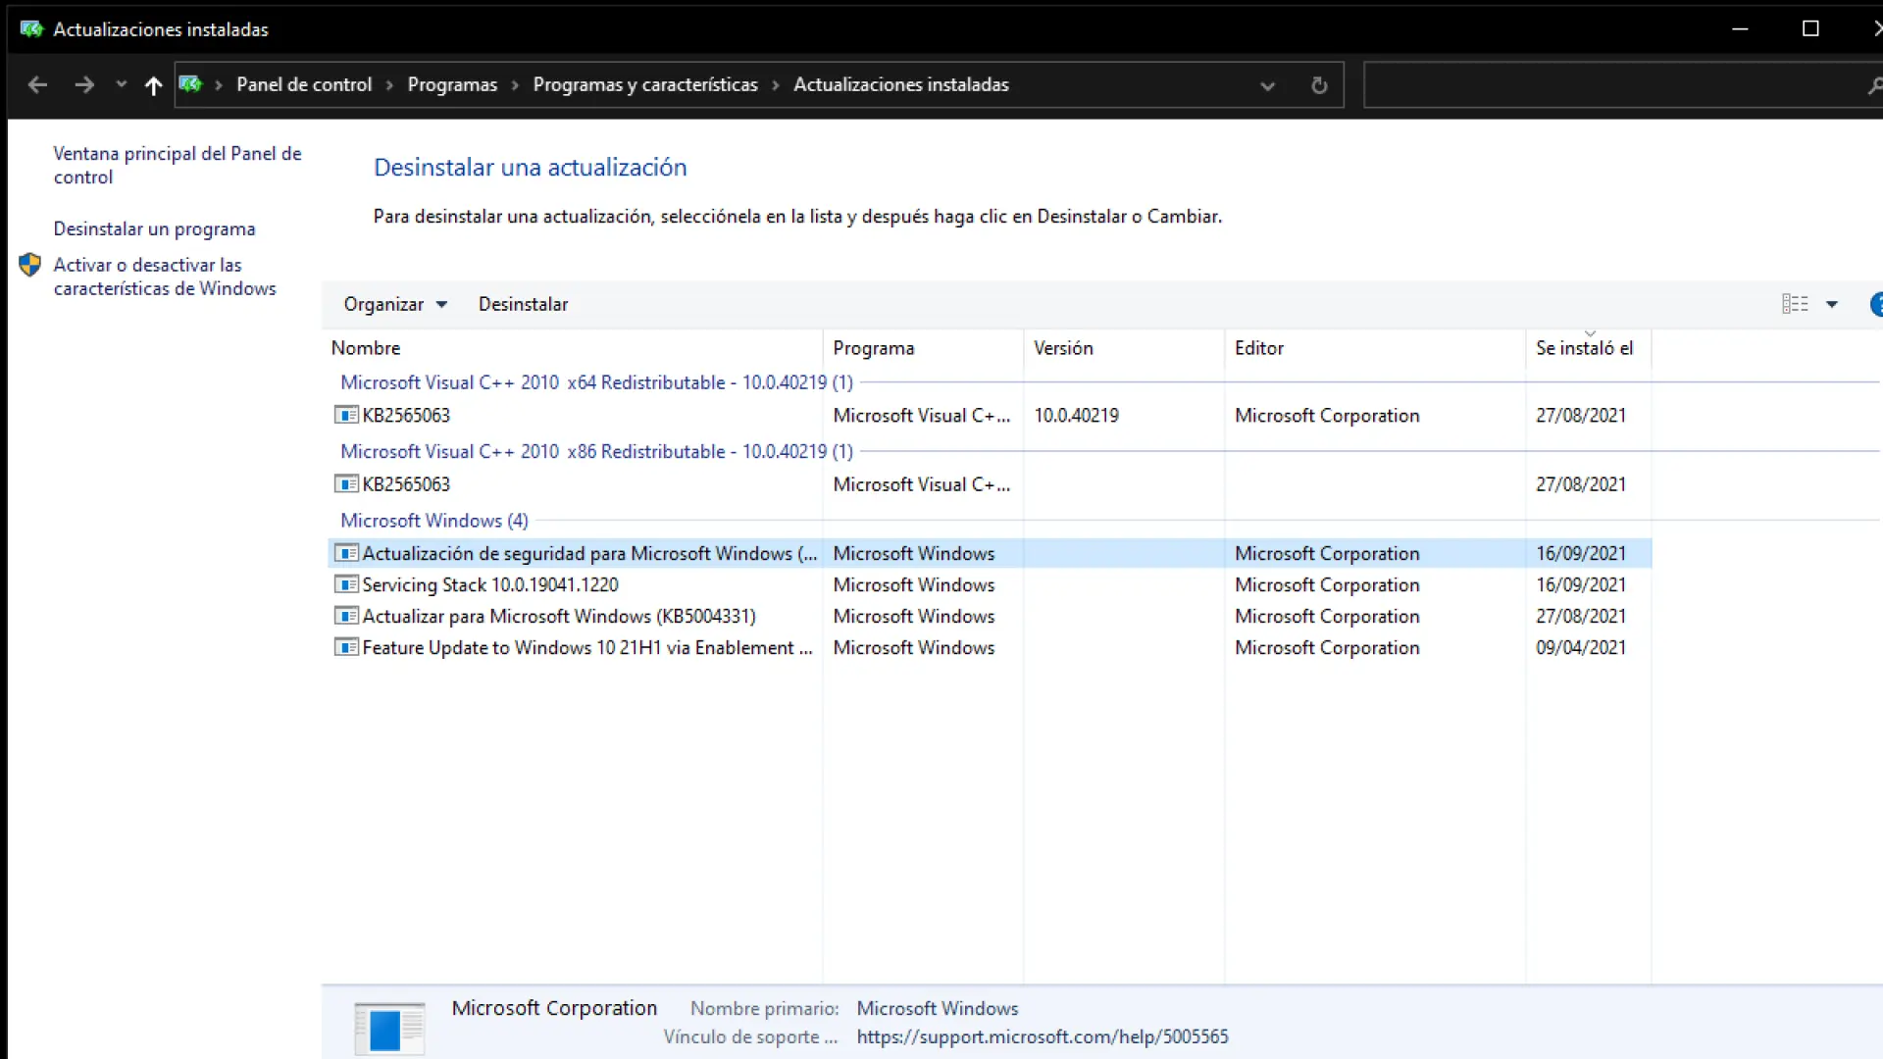Sort by the 'Se instaló el' column header

(1584, 348)
